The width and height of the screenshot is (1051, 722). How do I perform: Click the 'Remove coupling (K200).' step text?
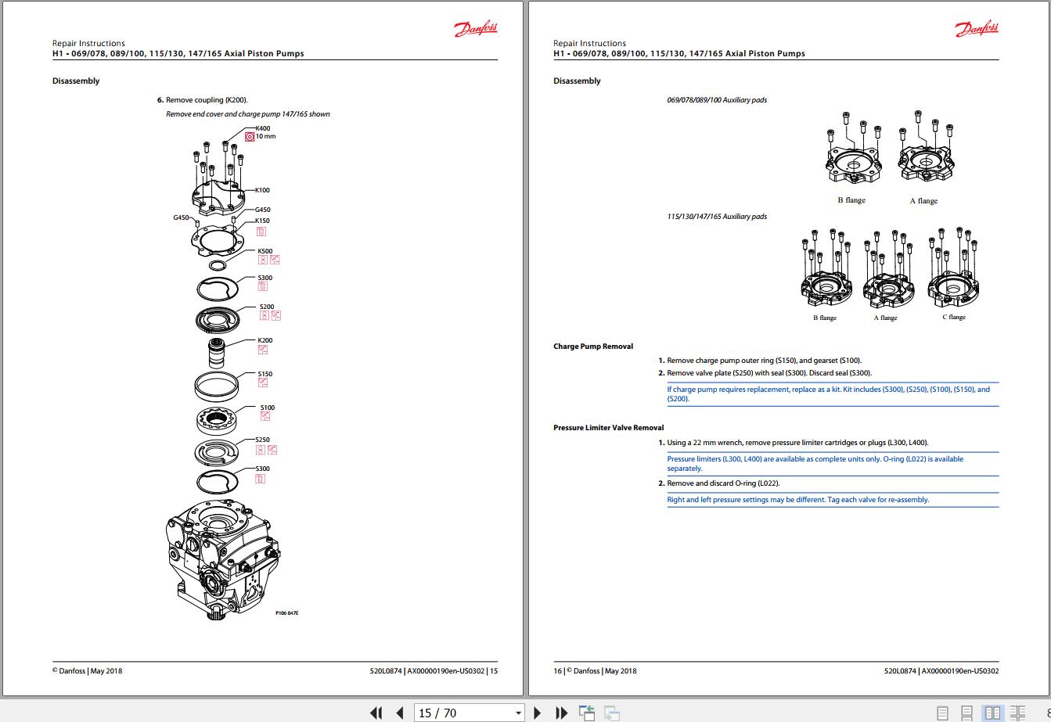207,100
